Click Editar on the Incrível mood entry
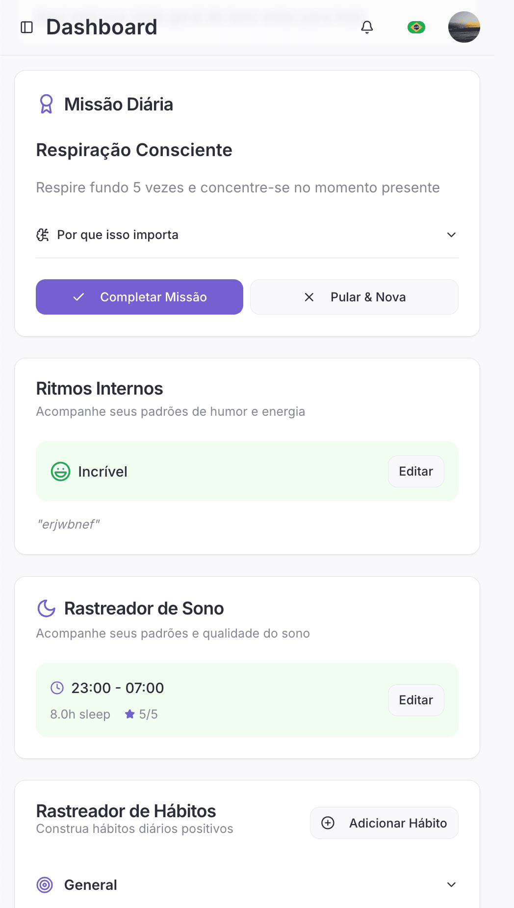514x908 pixels. point(415,471)
